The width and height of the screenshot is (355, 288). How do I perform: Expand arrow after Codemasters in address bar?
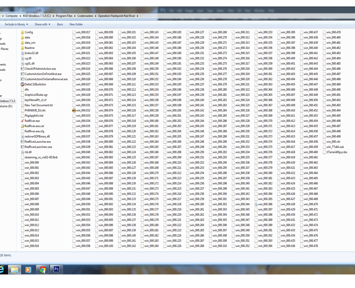(96, 16)
